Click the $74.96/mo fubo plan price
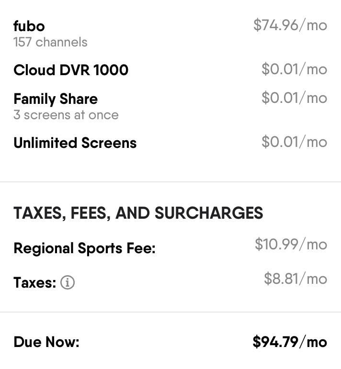341x369 pixels. click(x=290, y=25)
